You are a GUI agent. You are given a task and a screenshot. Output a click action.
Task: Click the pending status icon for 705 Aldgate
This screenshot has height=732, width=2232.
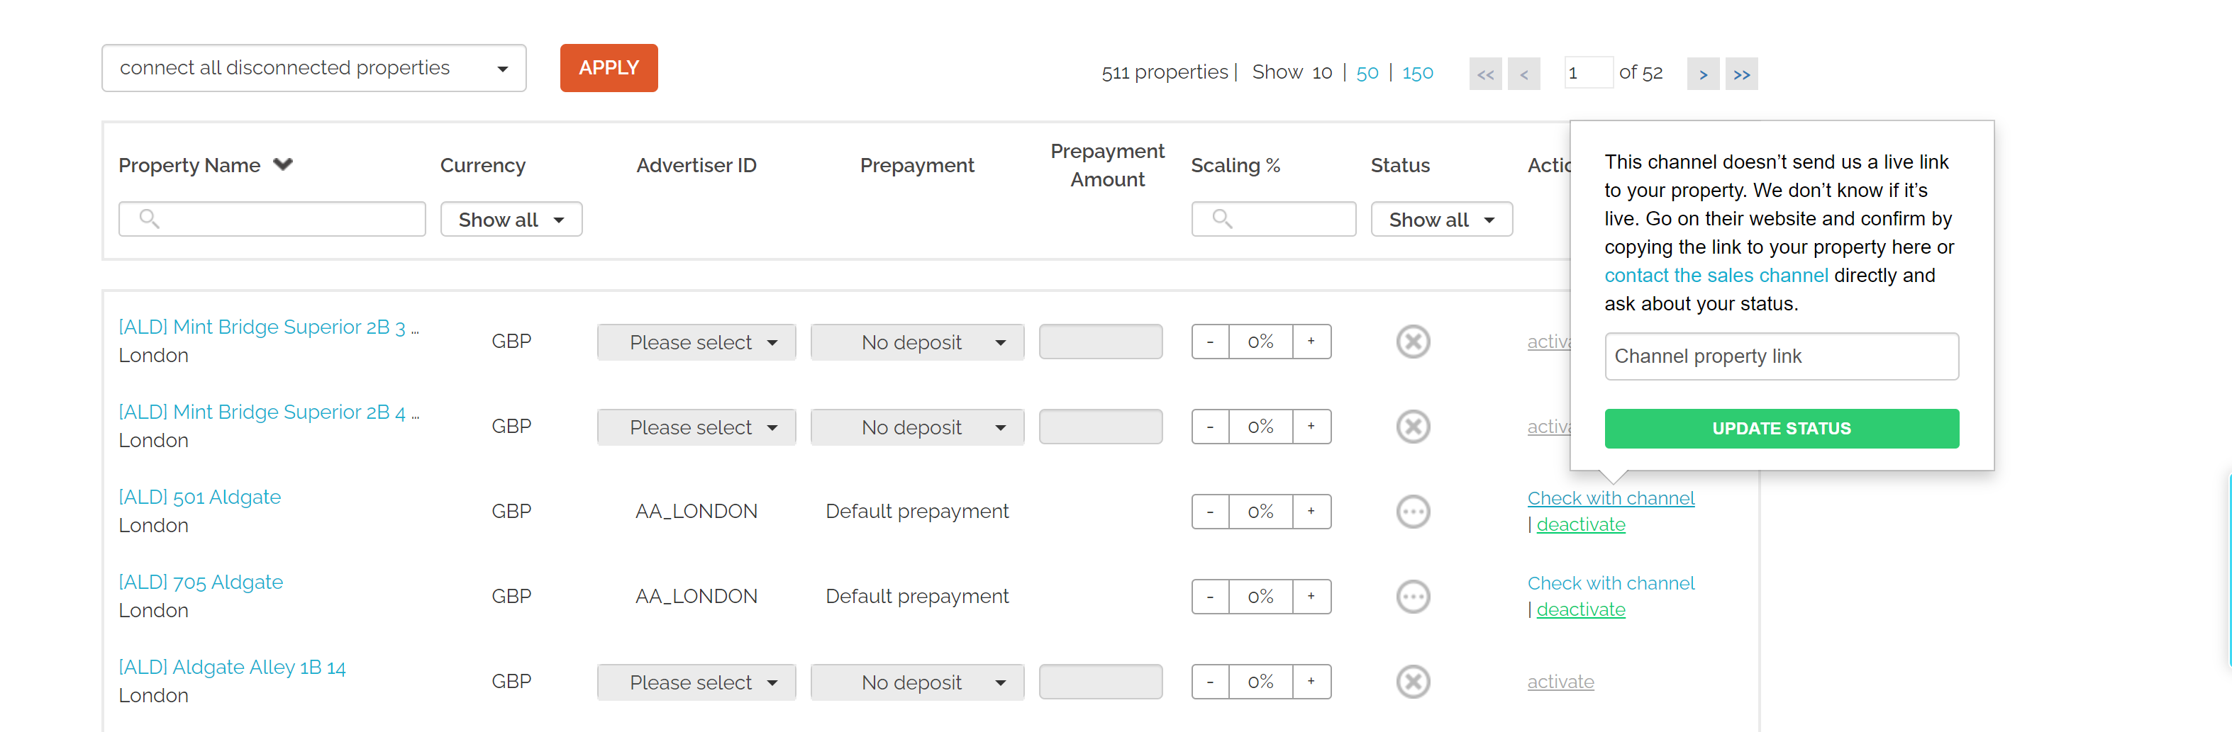(1412, 596)
